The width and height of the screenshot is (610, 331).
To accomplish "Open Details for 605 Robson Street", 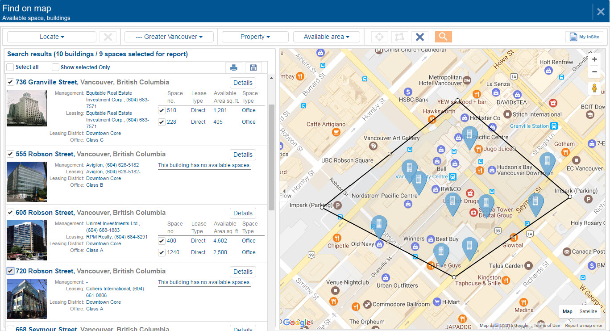I will [243, 213].
